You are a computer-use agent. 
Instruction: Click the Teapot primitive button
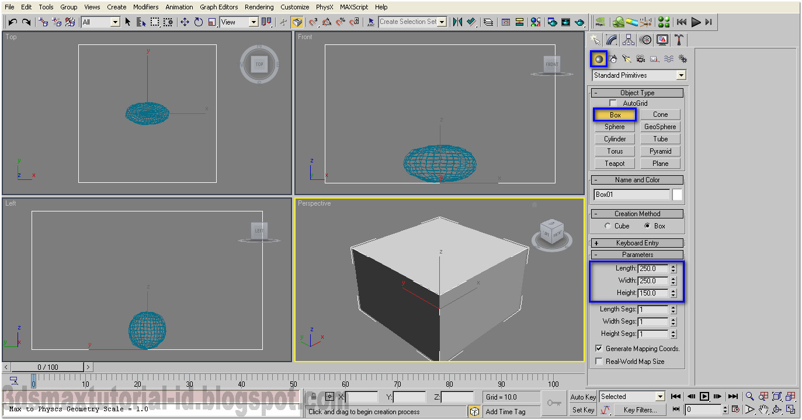(614, 163)
